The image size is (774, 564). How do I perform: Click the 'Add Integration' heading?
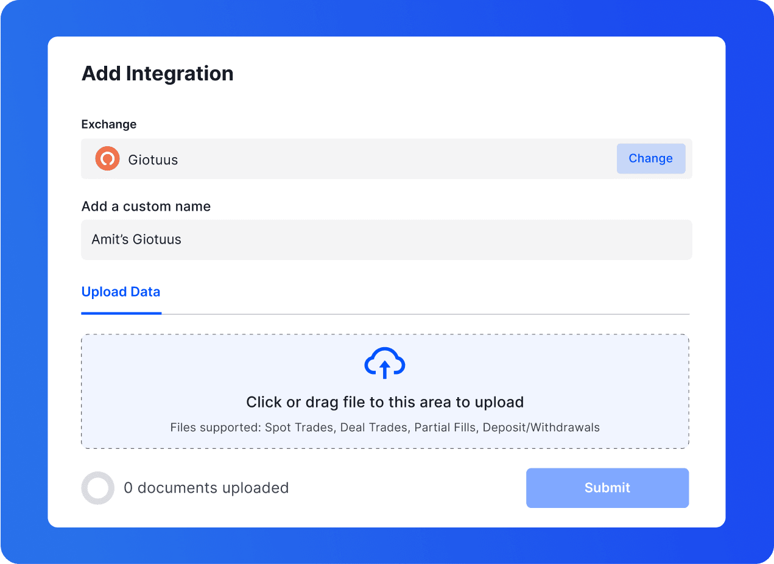tap(157, 74)
